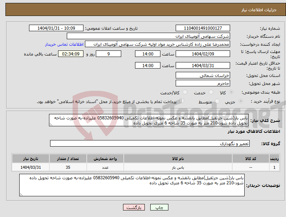Open اطلاعات تماس خریدار link

[x=64, y=44]
